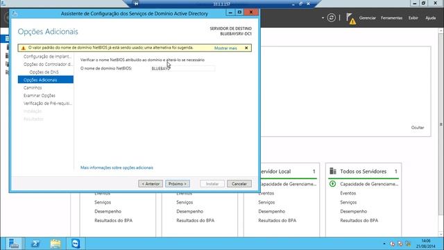Screen dimensions: 444x250
Task: Go to Opções de DNS step
Action: pos(44,72)
